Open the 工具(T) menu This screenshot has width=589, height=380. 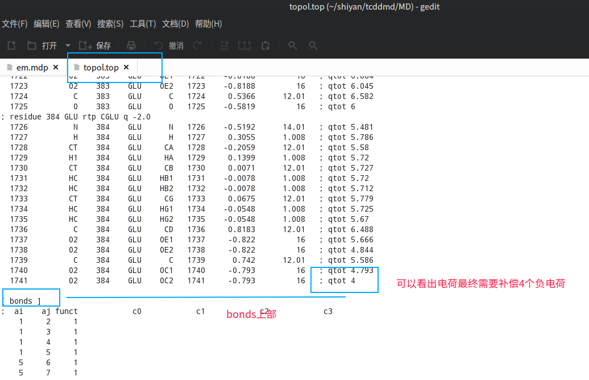(143, 24)
